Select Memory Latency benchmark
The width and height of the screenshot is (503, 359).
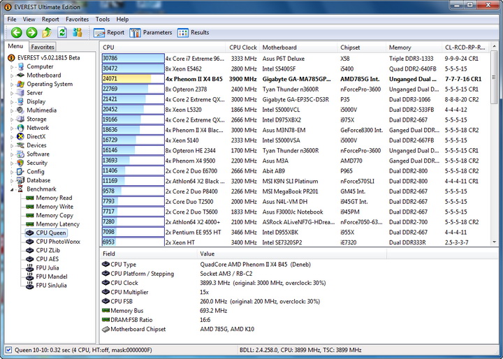[x=58, y=224]
